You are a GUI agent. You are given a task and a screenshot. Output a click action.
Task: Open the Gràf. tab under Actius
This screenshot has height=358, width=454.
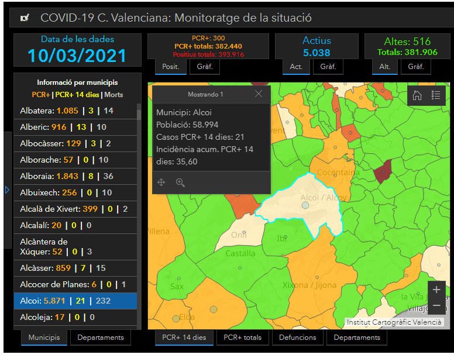[x=328, y=67]
